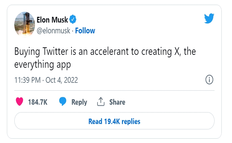Open the @elonmusk handle link
Viewport: 232px width, 143px height.
click(53, 31)
